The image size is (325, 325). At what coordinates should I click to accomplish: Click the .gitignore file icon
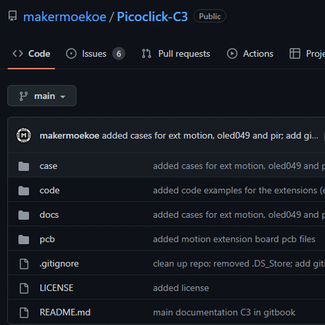coord(23,264)
